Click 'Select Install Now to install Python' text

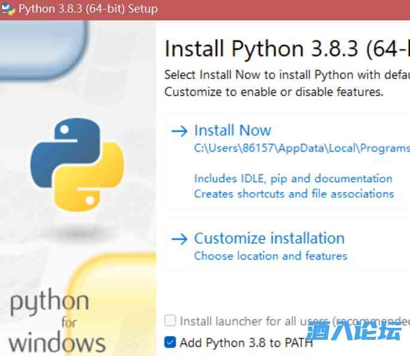point(287,75)
